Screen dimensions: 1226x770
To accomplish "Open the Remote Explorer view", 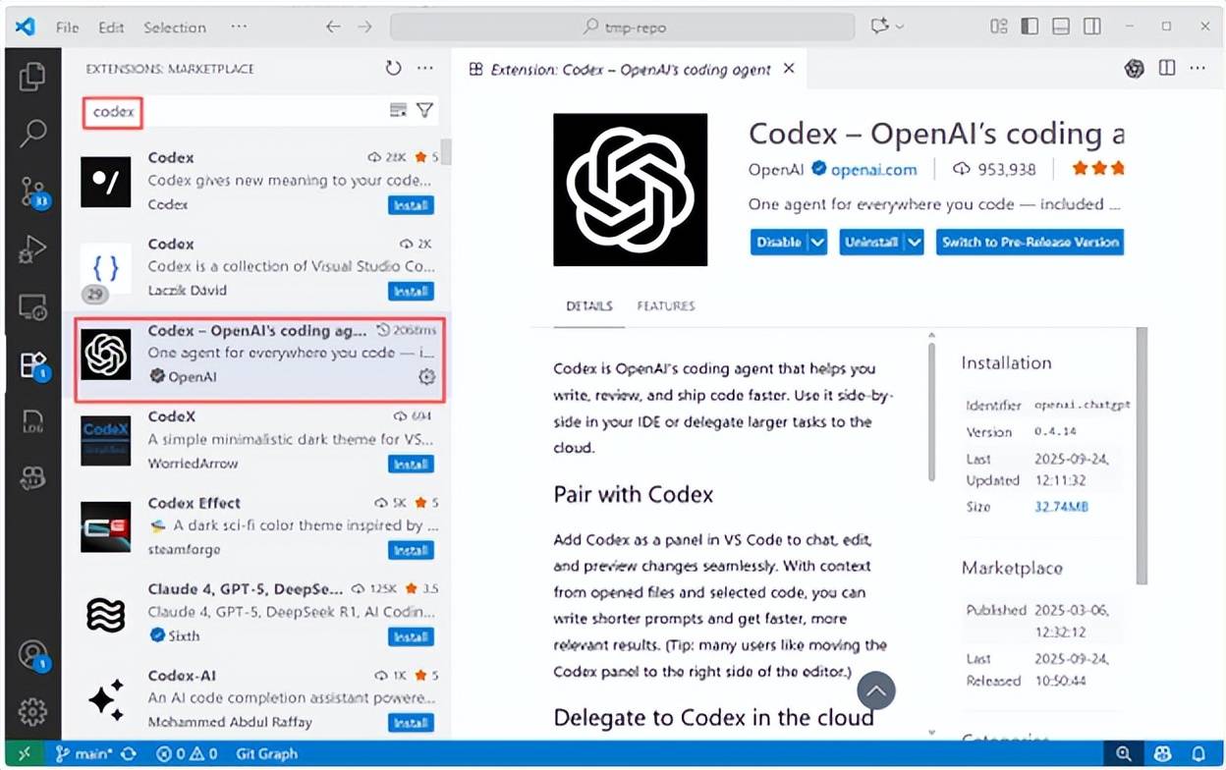I will click(32, 307).
